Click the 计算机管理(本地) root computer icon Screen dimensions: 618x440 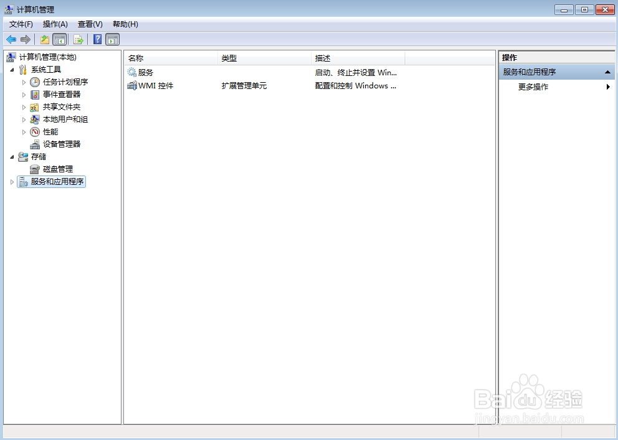[x=11, y=57]
